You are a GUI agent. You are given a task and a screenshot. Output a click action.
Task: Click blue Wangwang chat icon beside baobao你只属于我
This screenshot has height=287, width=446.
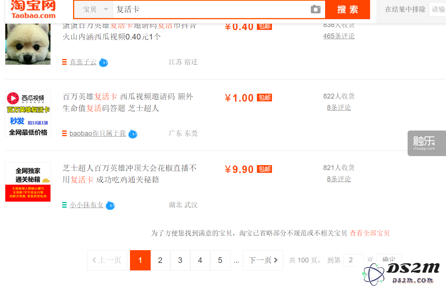point(133,134)
